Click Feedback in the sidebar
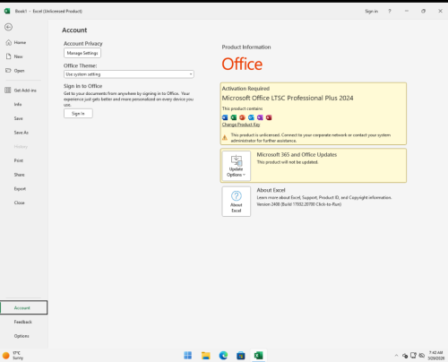 click(24, 322)
